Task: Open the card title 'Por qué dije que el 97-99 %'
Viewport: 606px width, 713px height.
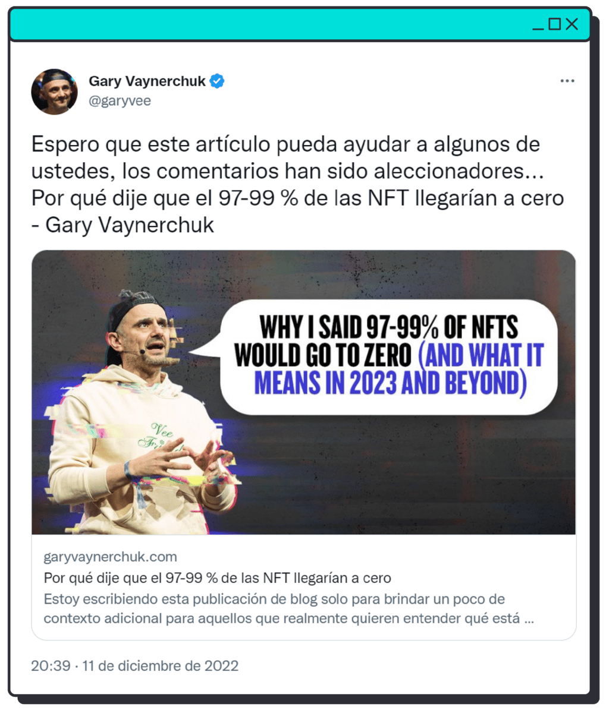Action: [x=218, y=578]
